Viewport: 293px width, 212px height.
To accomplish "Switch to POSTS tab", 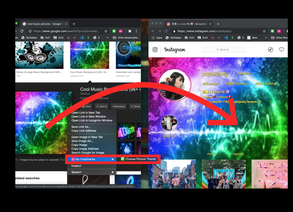I will 212,154.
